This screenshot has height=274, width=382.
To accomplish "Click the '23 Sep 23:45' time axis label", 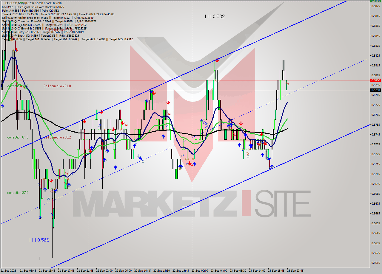I will tap(295, 271).
